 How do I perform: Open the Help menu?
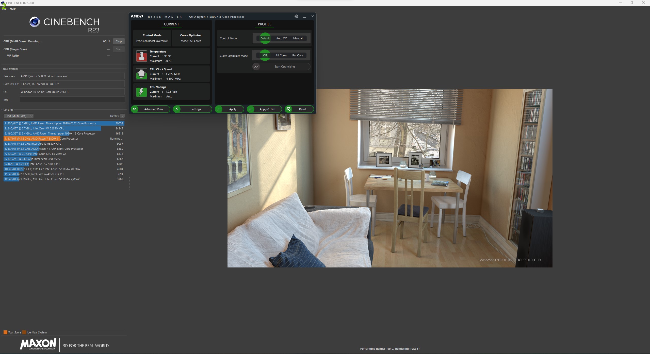tap(13, 9)
